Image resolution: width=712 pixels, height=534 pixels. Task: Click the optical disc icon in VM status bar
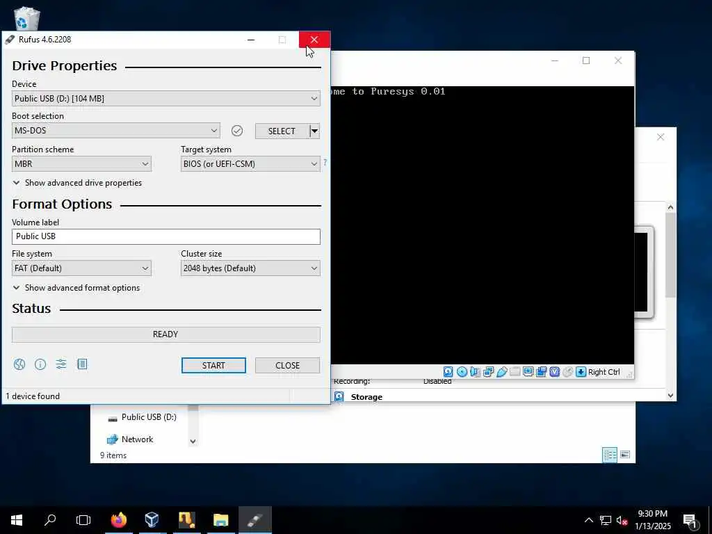(462, 372)
